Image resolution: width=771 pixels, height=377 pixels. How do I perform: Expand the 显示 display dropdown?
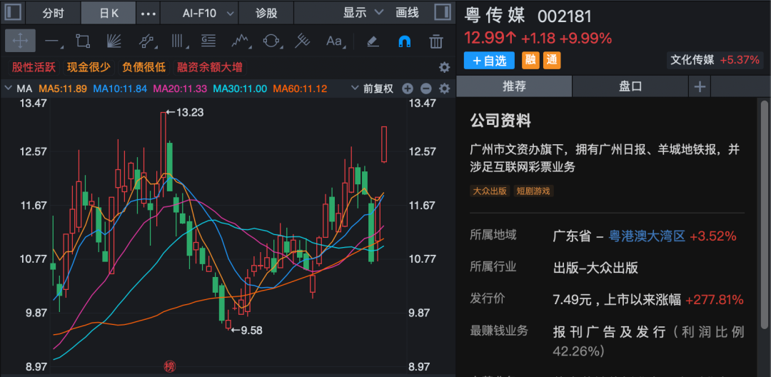(x=363, y=13)
